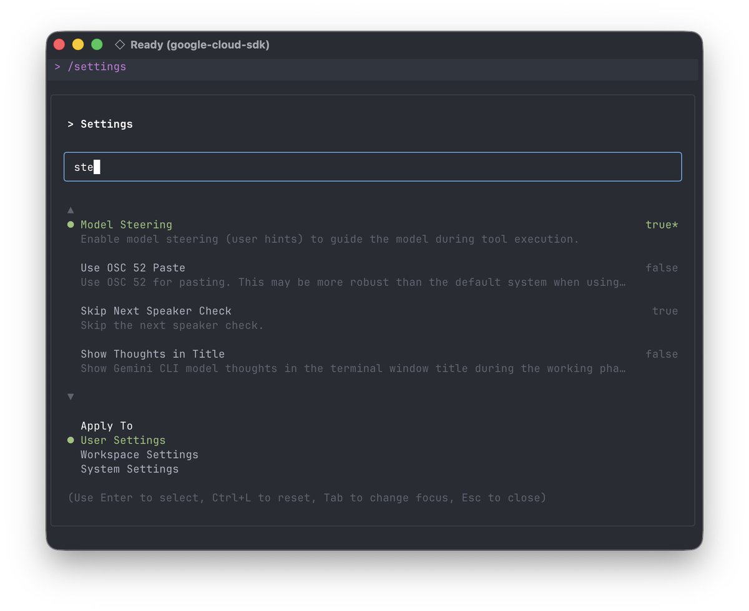Click the Model Steering description text

pos(330,239)
